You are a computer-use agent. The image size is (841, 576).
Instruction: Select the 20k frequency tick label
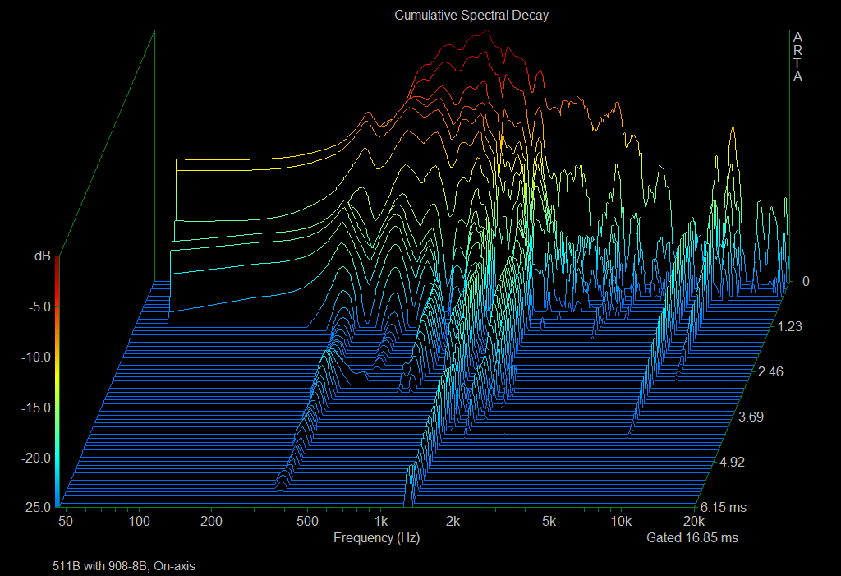point(694,522)
